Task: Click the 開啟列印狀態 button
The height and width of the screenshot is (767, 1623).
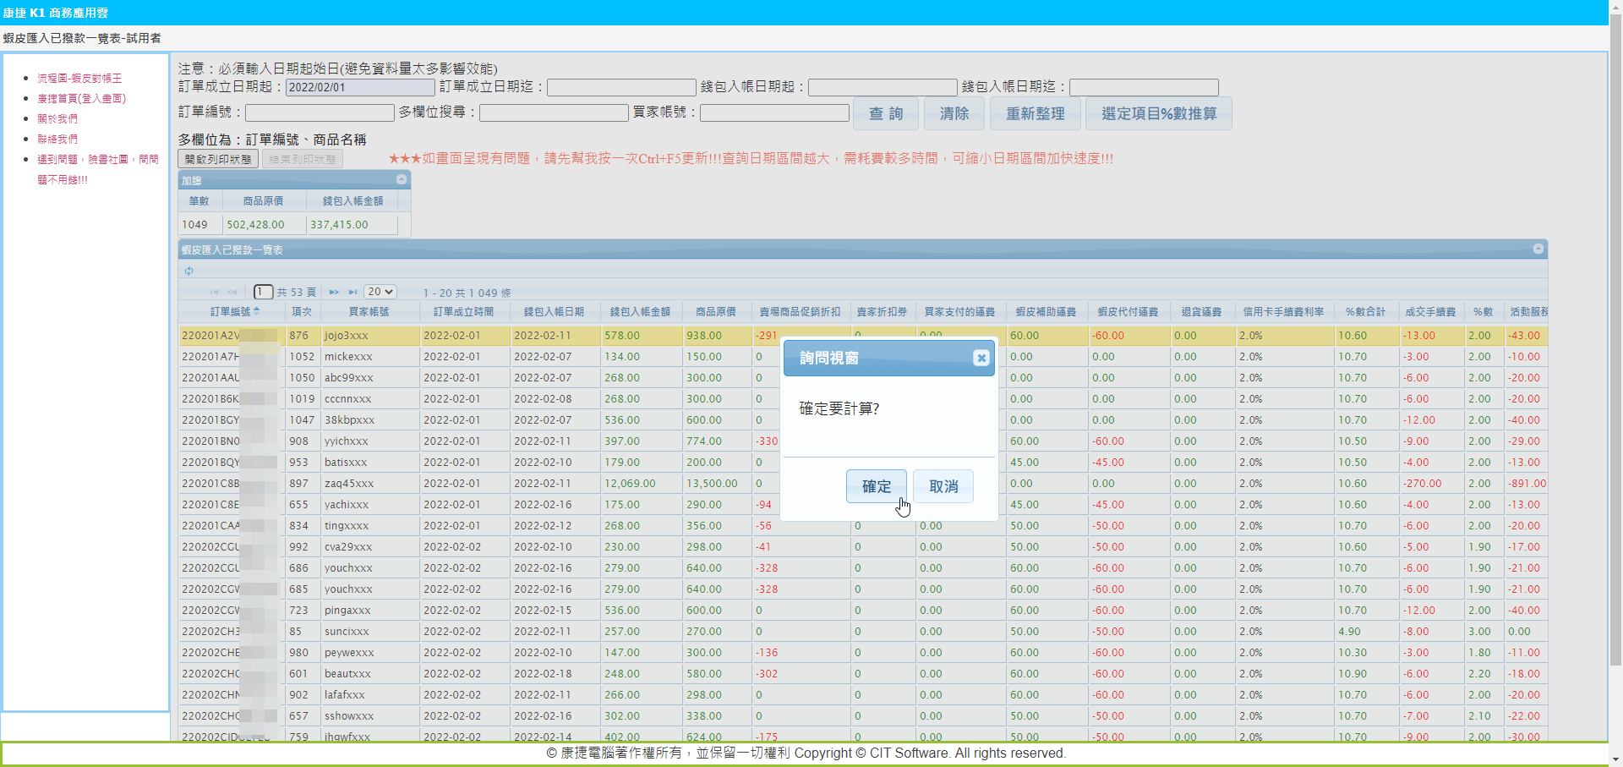Action: pos(218,159)
